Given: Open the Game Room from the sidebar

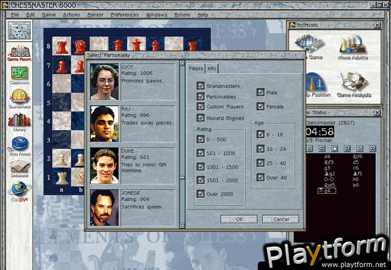Looking at the screenshot, I should 20,53.
